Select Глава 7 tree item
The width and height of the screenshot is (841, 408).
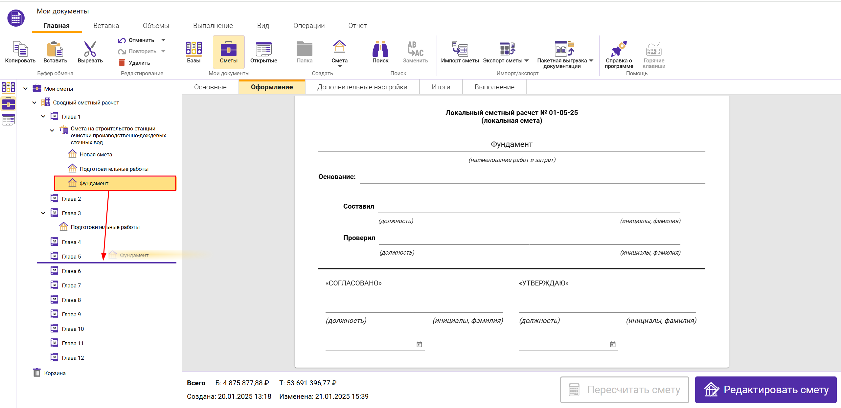(x=71, y=285)
